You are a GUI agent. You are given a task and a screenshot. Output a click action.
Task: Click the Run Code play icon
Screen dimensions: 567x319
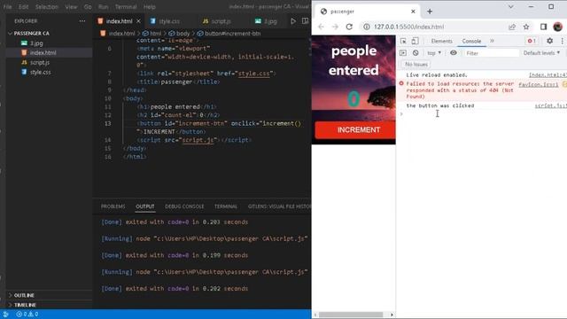293,21
